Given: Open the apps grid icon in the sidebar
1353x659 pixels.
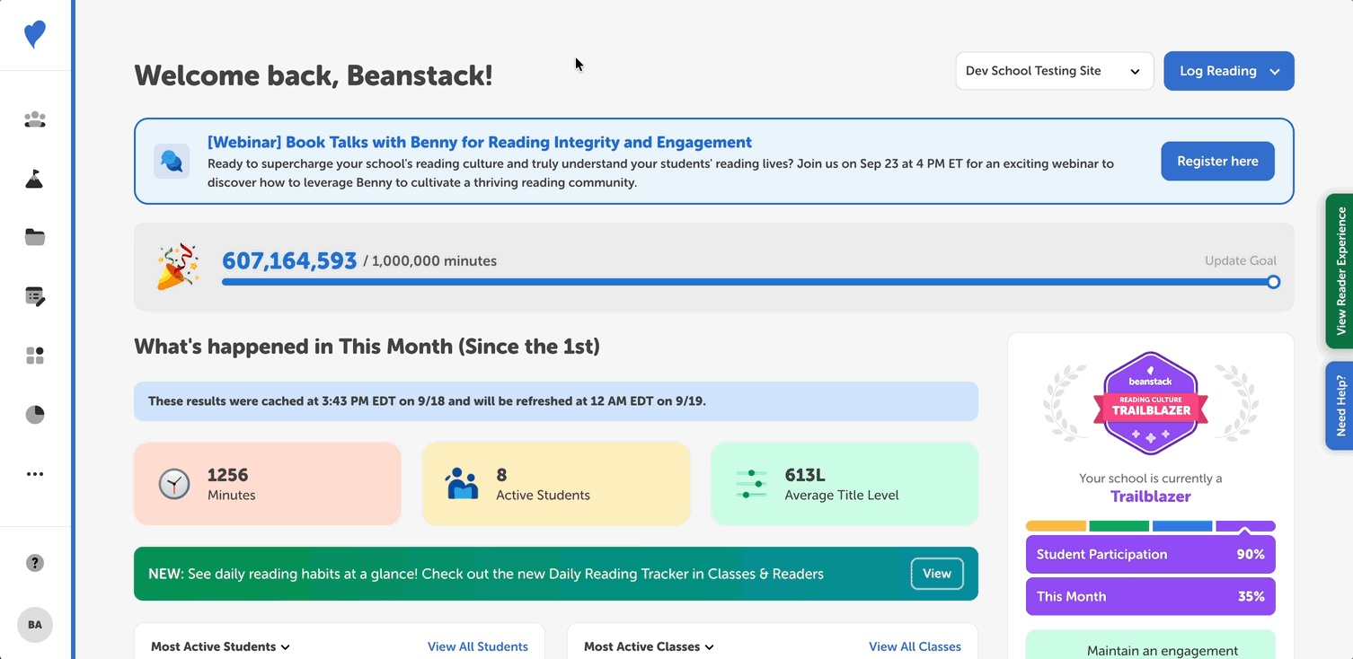Looking at the screenshot, I should (34, 356).
